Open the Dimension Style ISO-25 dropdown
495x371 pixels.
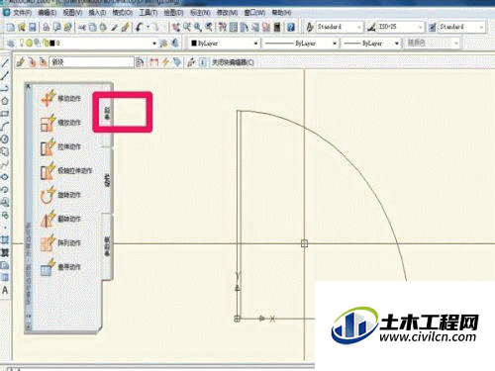coord(401,27)
